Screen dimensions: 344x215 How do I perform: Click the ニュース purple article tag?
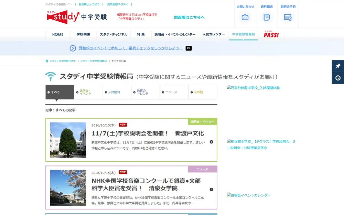coord(202,169)
